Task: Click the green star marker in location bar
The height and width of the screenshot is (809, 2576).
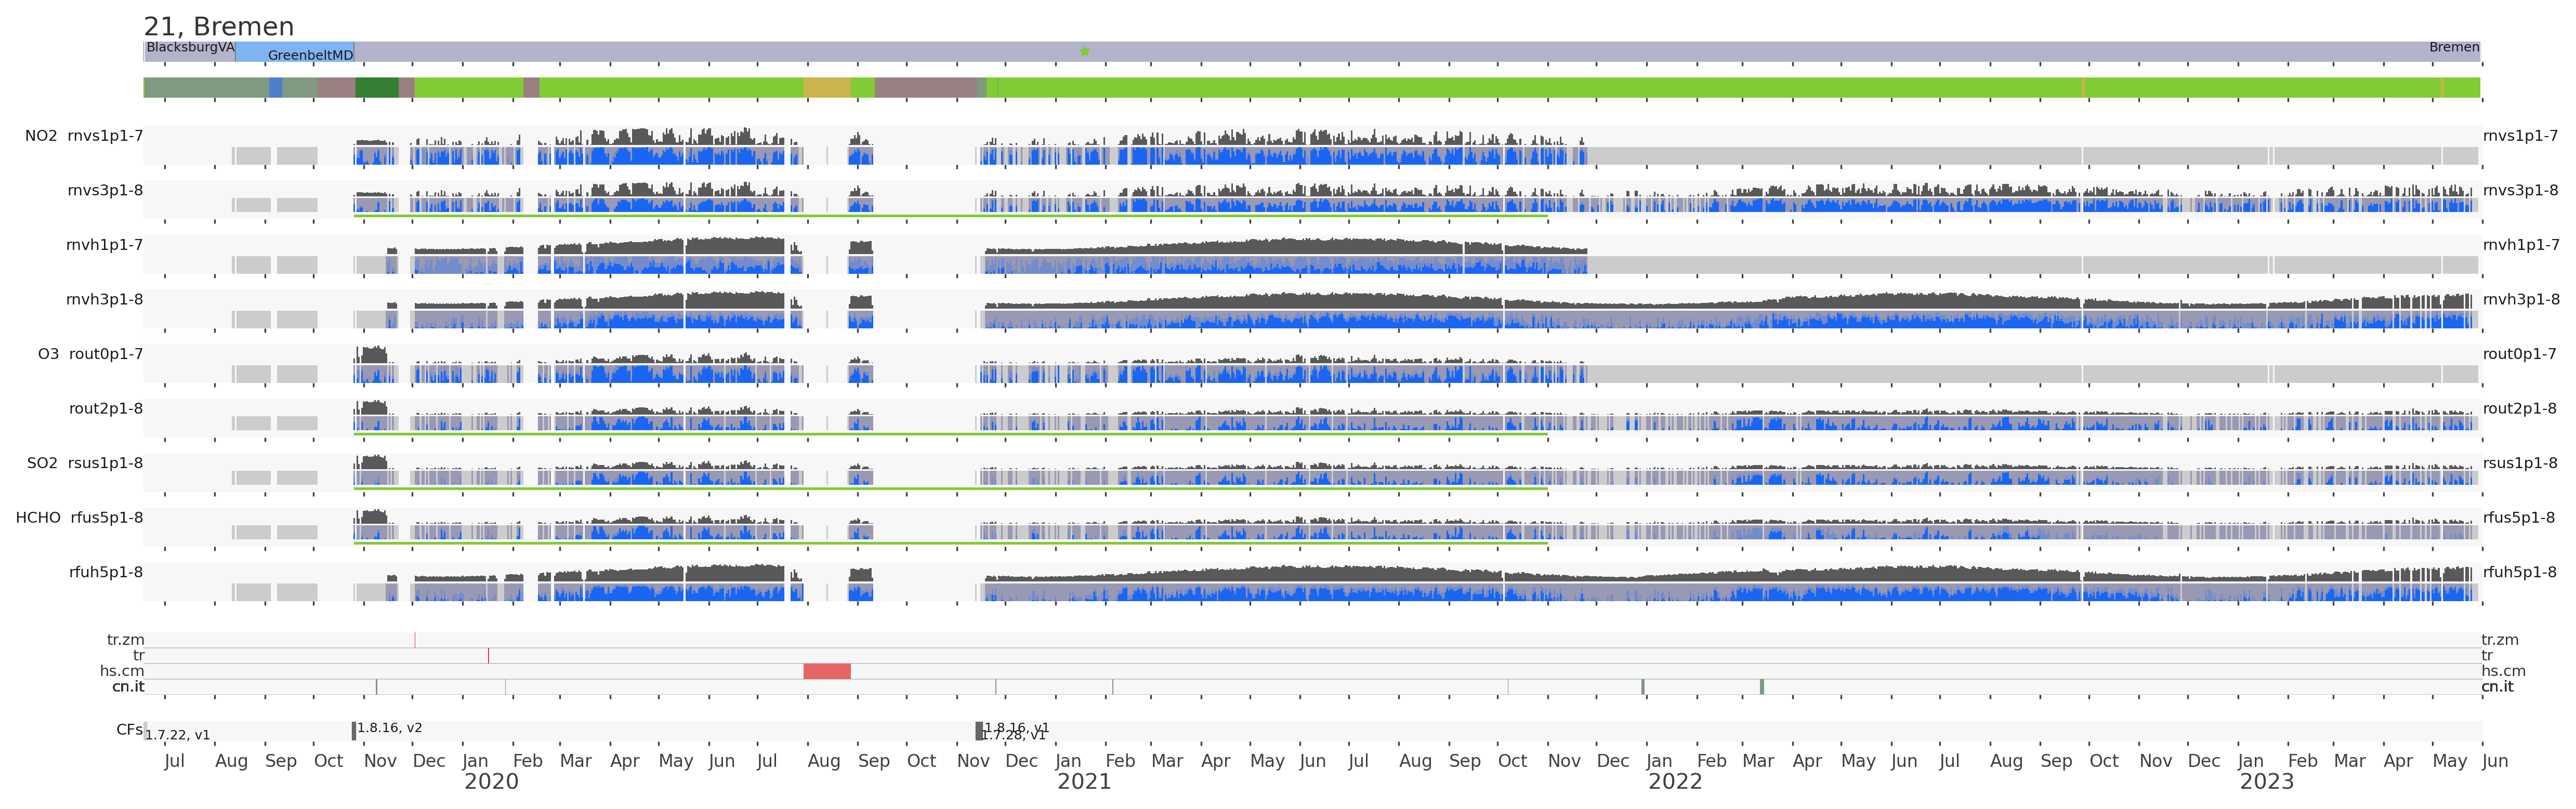Action: tap(1084, 51)
